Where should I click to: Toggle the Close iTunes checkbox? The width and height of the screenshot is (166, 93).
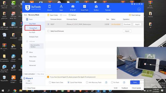25,88
